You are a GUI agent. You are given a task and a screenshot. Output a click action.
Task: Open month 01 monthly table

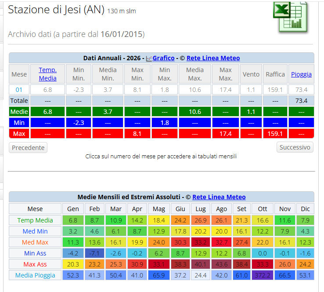(19, 90)
